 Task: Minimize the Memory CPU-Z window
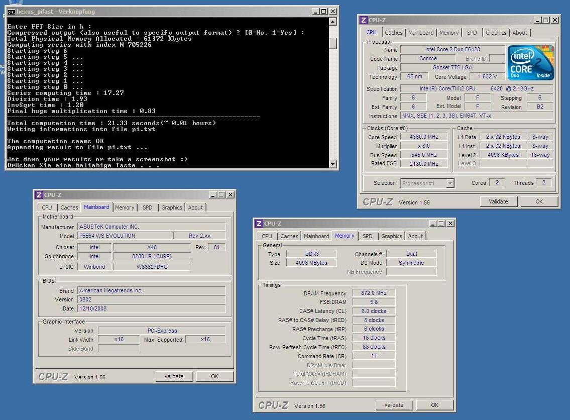(432, 223)
